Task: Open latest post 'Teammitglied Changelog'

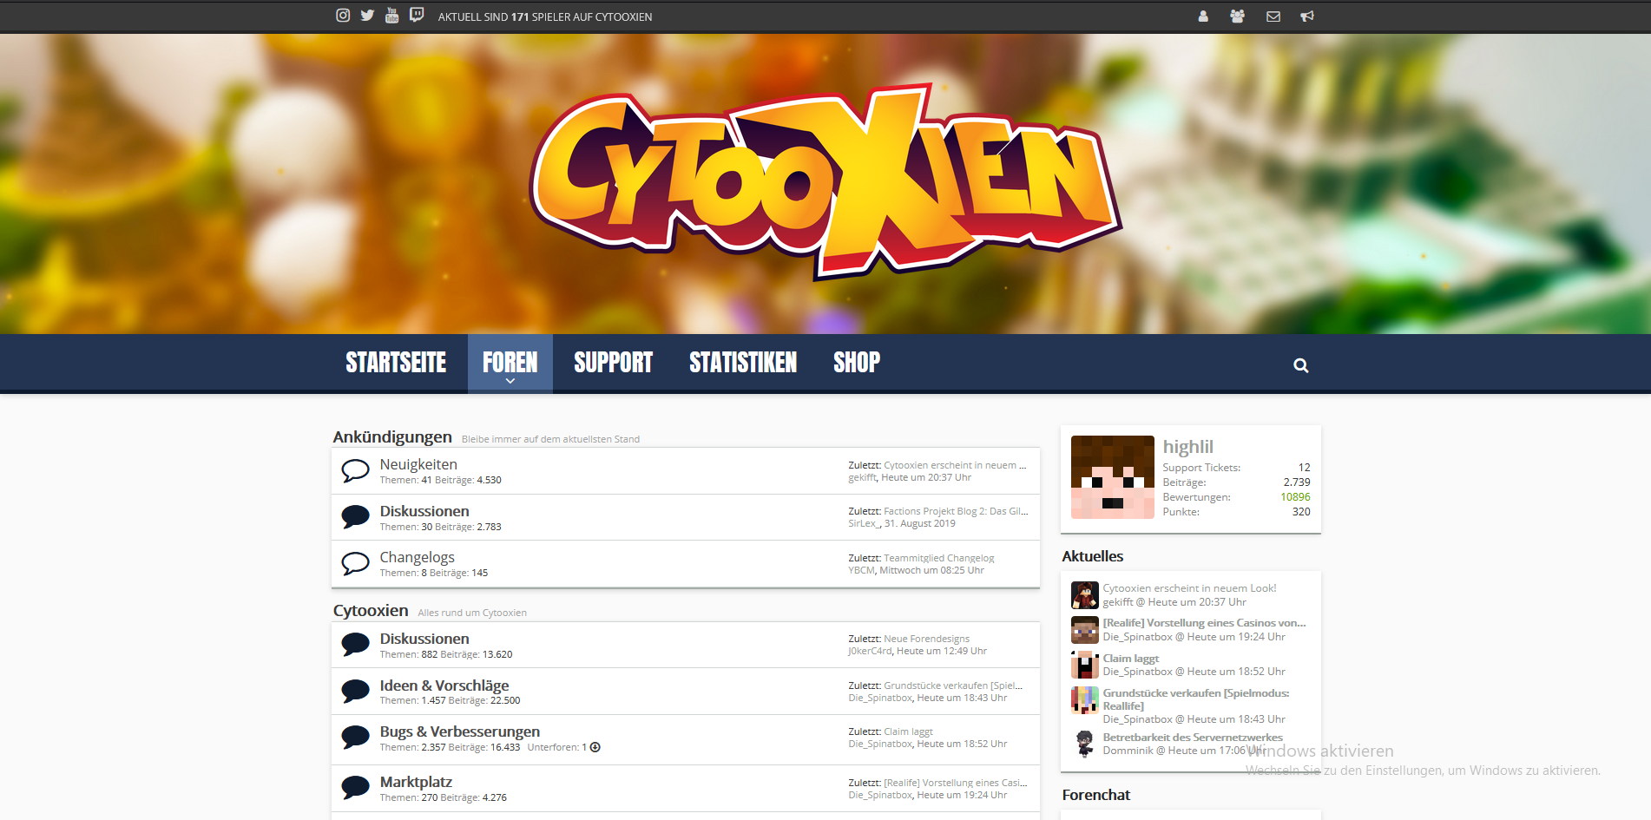Action: [x=939, y=558]
